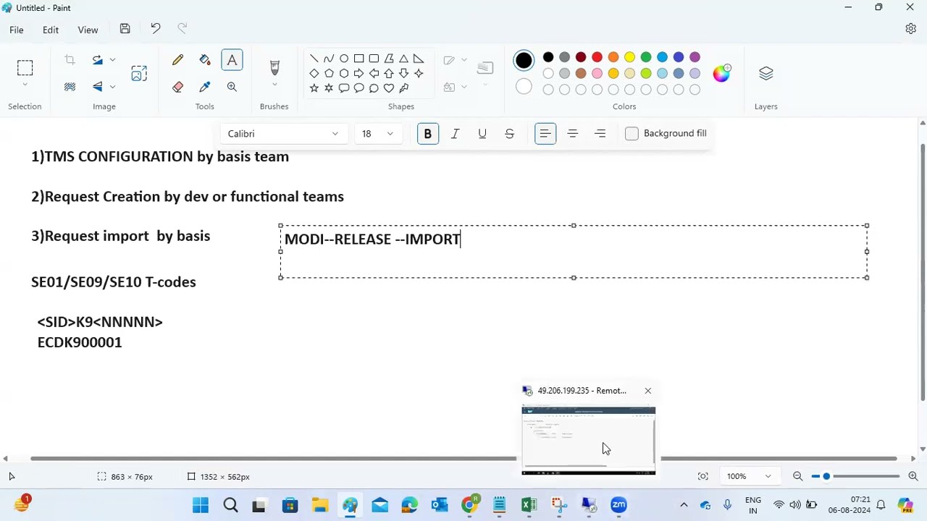This screenshot has width=927, height=521.
Task: Select the Pencil tool
Action: tap(177, 60)
